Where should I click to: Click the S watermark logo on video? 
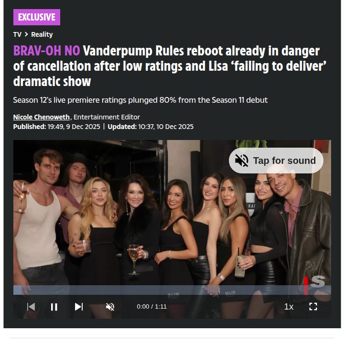(317, 281)
